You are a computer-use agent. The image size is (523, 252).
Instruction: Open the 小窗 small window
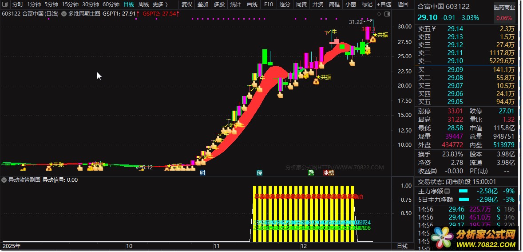tap(351, 4)
